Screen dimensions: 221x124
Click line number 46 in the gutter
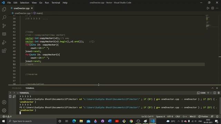14,45
